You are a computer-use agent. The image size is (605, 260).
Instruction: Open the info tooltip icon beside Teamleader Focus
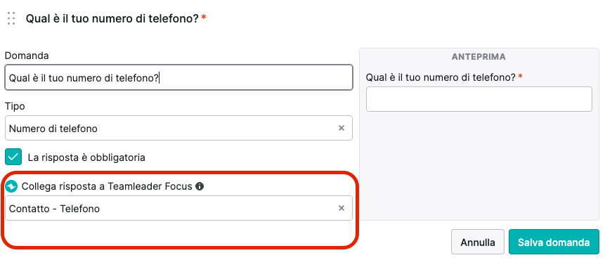200,186
